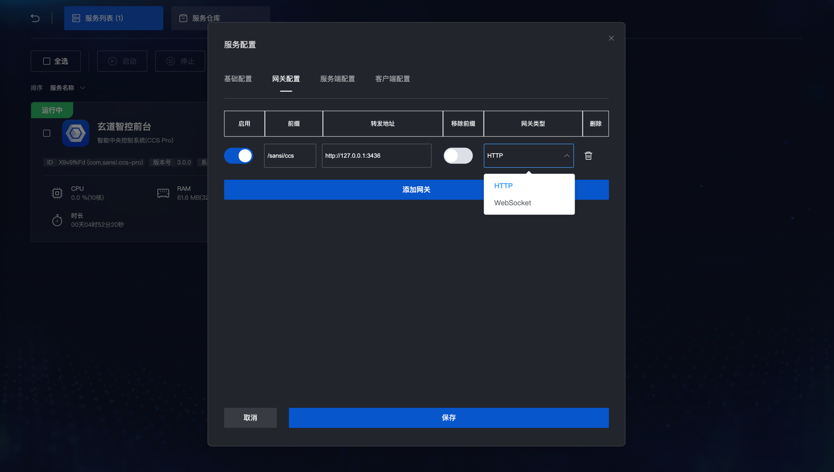
Task: Open the 服务仓库 tab
Action: click(221, 18)
